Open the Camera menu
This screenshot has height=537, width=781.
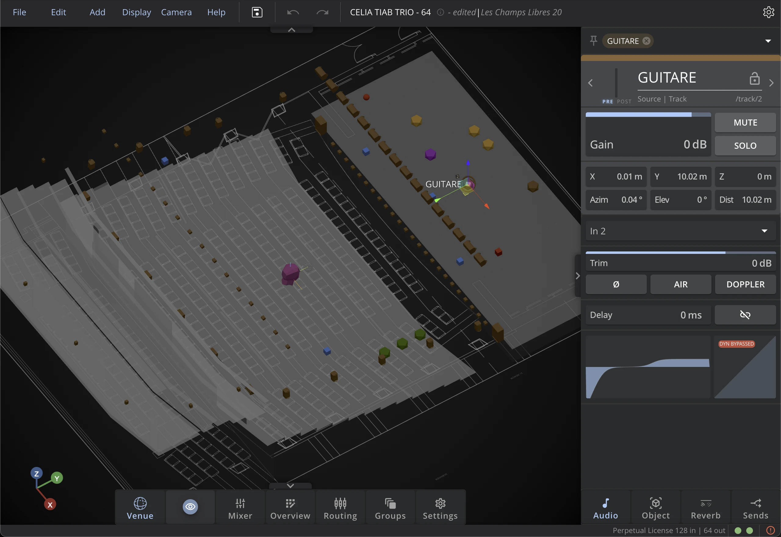pos(176,12)
